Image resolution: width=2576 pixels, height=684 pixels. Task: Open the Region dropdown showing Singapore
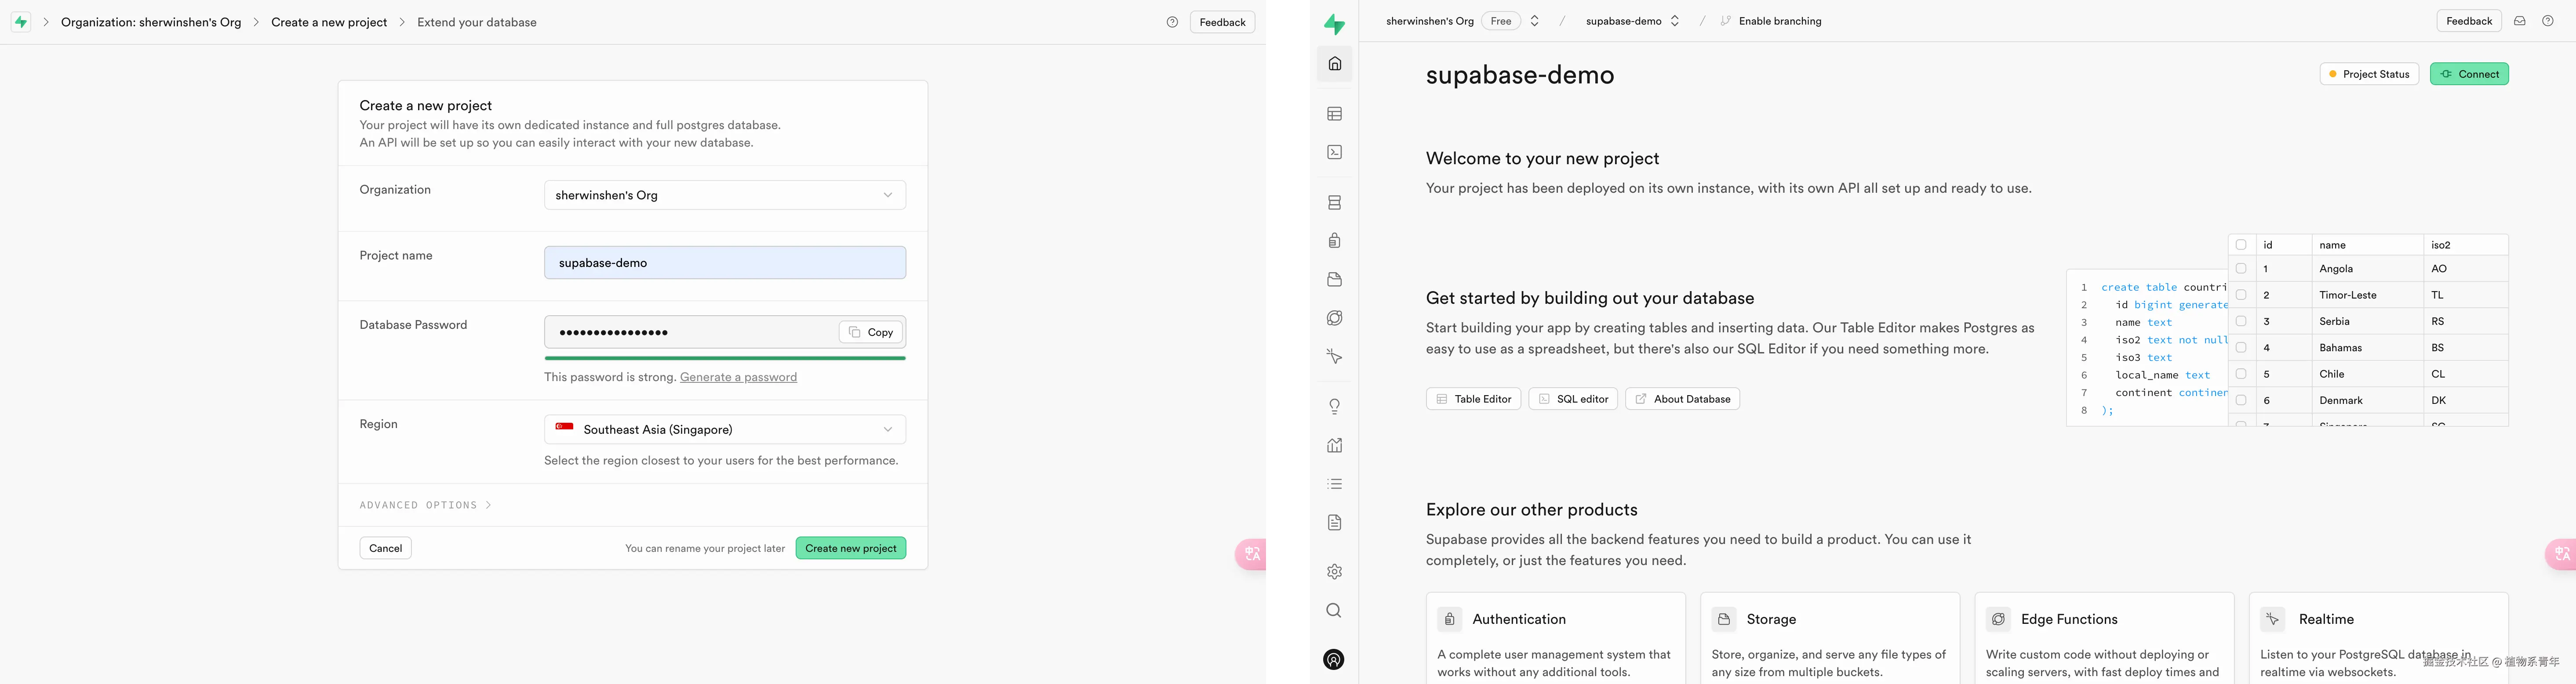pyautogui.click(x=724, y=429)
